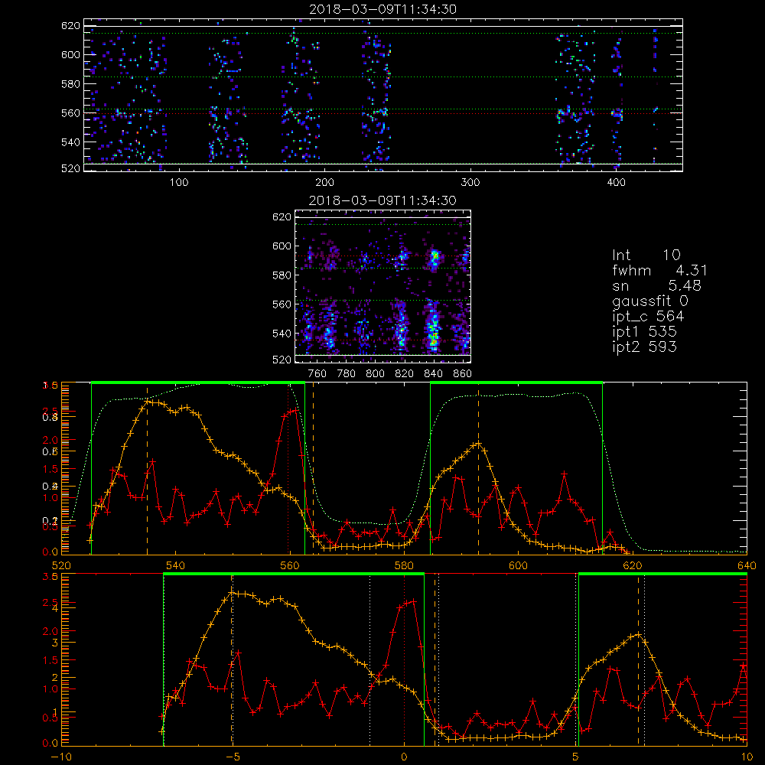
Task: Click the middle plot title 2018-03-09T11:34:30
Action: coord(383,200)
